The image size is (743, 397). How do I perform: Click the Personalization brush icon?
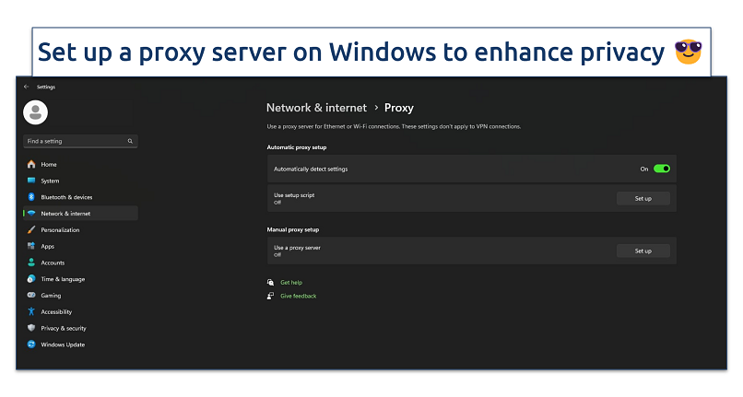pos(31,229)
